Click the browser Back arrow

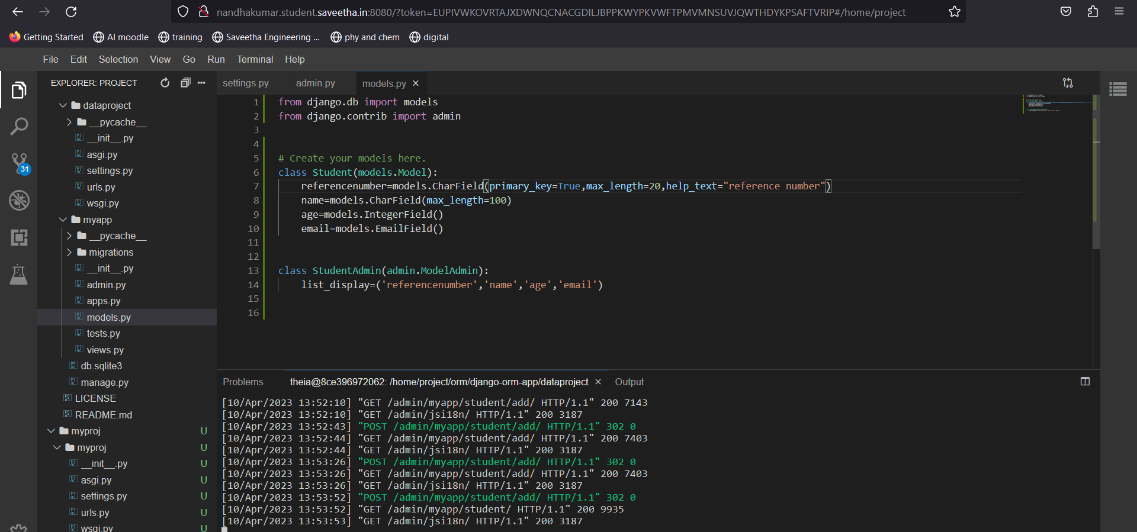pos(18,12)
